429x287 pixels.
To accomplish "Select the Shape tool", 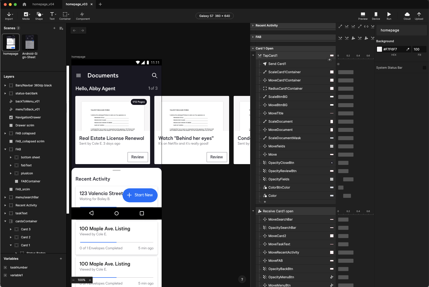I will click(39, 16).
